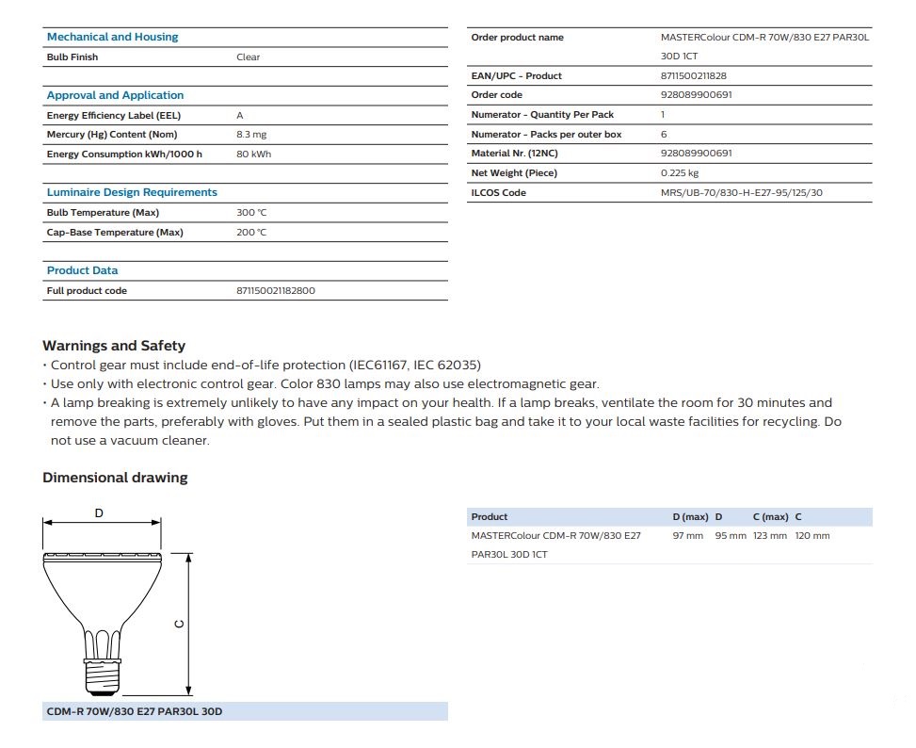Select the "Numerator - Packs per outer box" label

547,135
